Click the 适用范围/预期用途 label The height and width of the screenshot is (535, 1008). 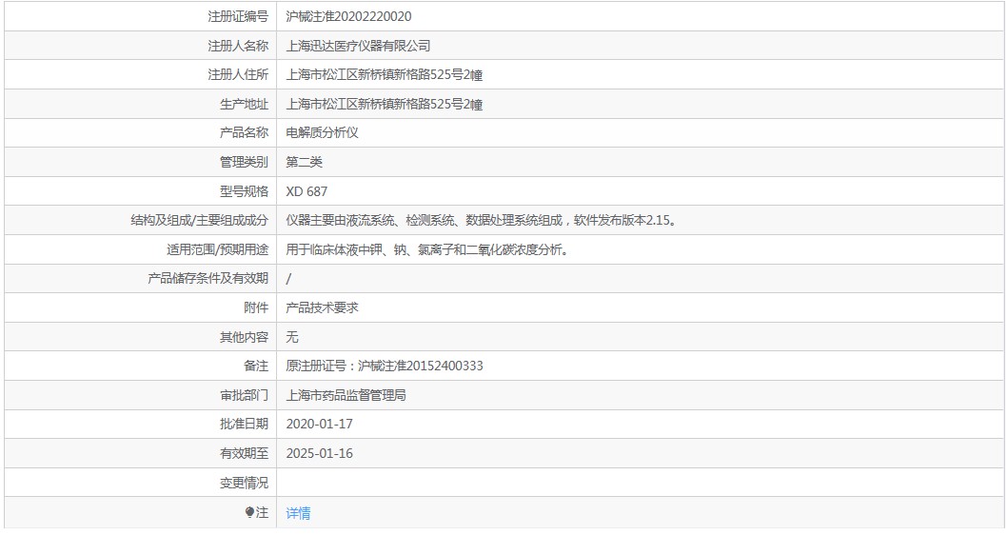(x=217, y=249)
